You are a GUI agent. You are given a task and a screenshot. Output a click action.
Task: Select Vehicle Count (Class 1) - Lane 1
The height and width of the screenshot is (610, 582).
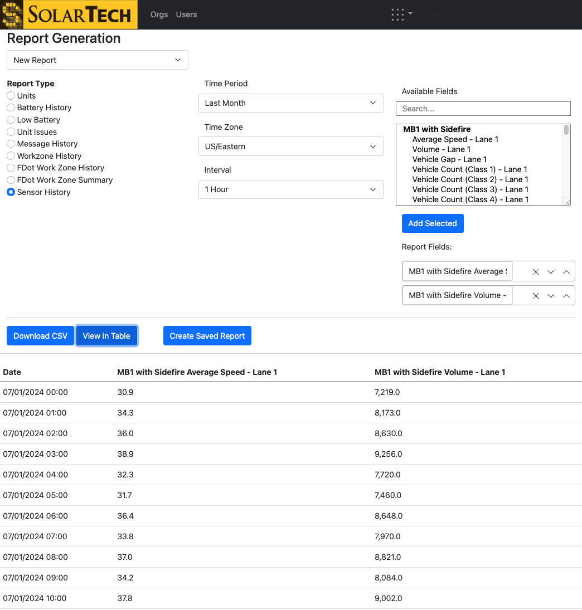[469, 169]
